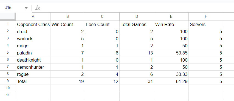Select all using the corner button

8,16
